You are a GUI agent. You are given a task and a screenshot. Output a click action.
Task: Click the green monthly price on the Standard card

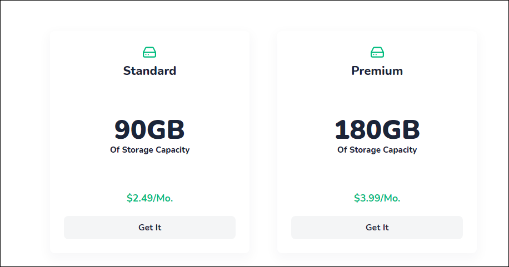149,198
